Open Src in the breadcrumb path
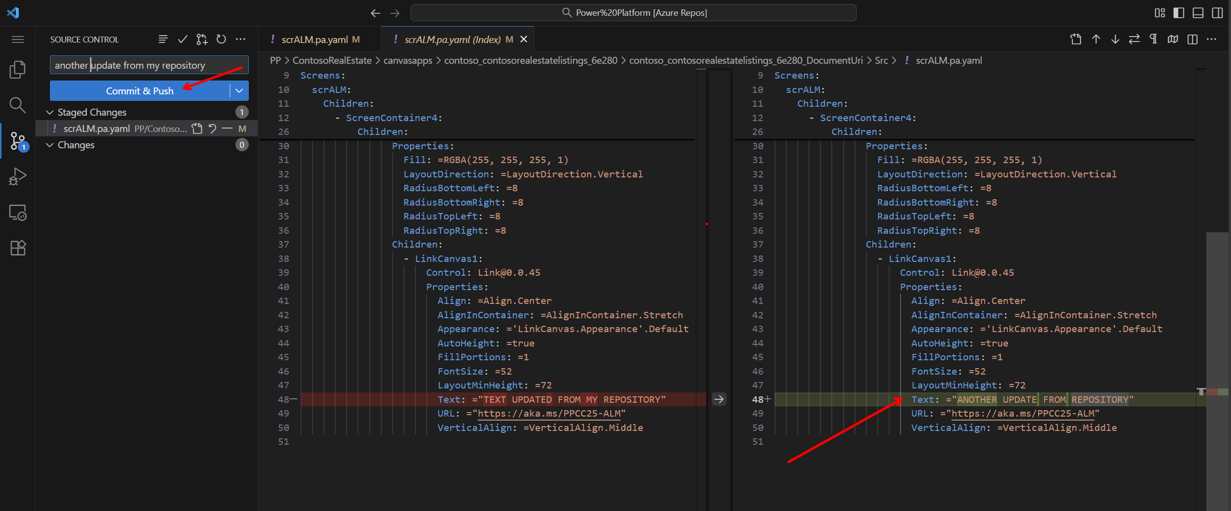Viewport: 1231px width, 511px height. pos(882,60)
